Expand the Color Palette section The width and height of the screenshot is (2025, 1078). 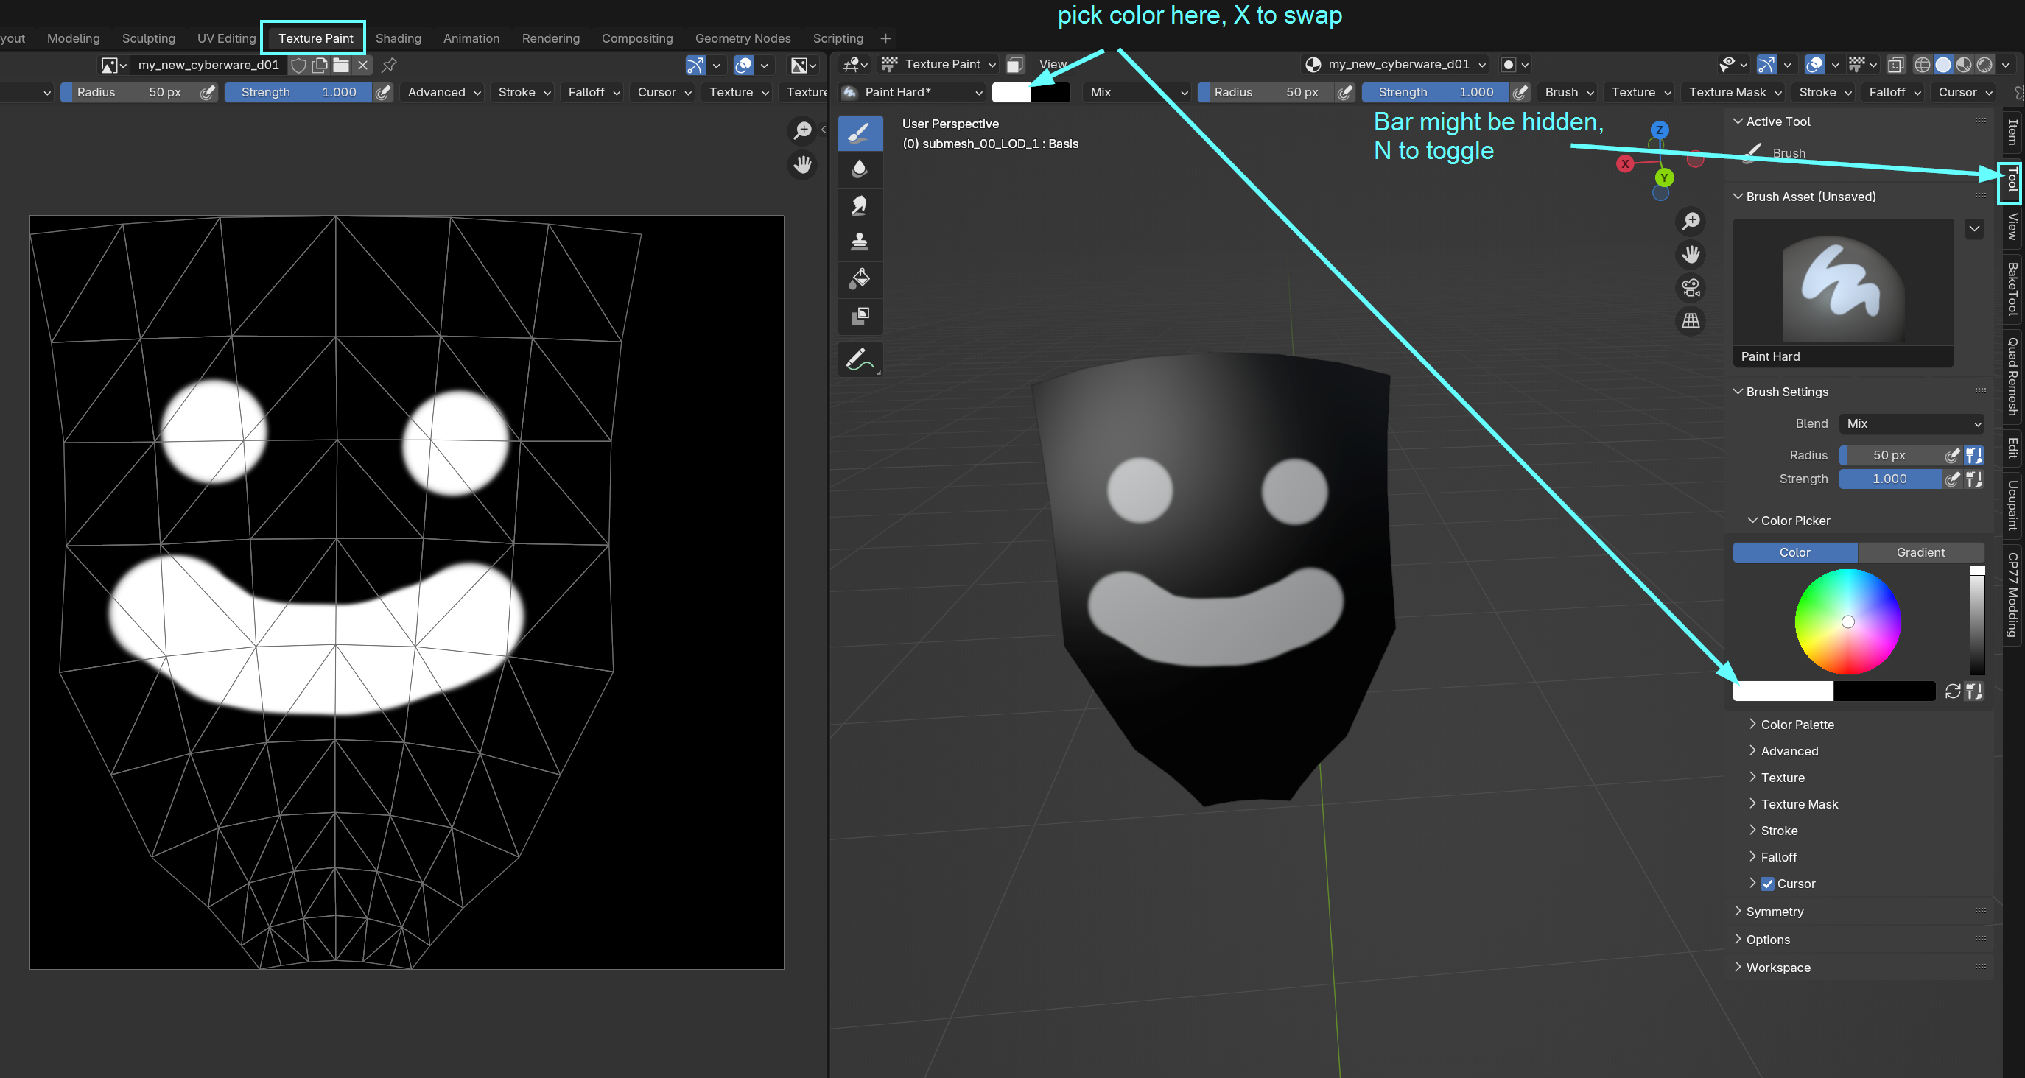pyautogui.click(x=1796, y=725)
